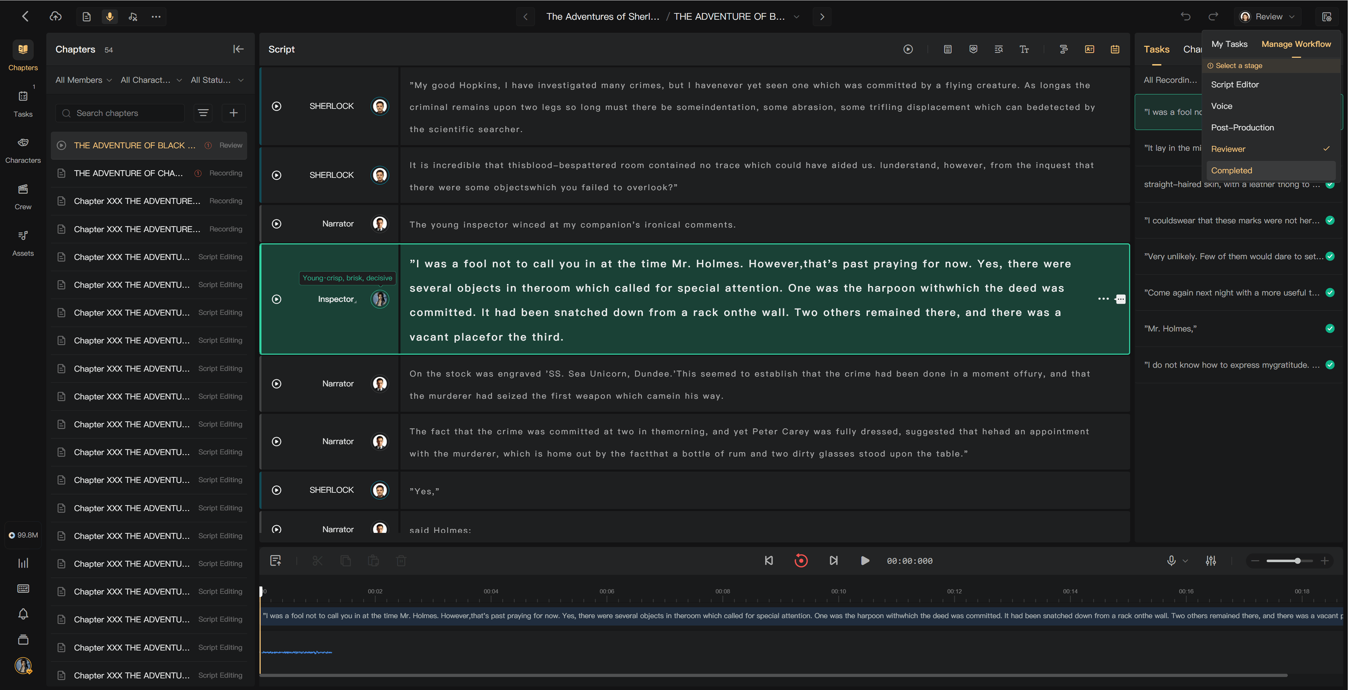Open the Characters sidebar panel
This screenshot has width=1352, height=690.
pyautogui.click(x=23, y=148)
